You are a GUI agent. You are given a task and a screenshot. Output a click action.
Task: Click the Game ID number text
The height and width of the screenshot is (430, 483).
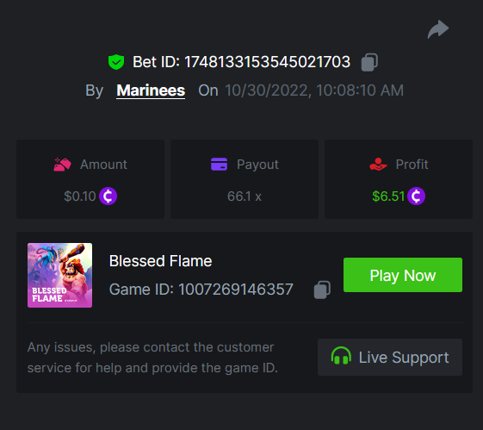(x=236, y=290)
